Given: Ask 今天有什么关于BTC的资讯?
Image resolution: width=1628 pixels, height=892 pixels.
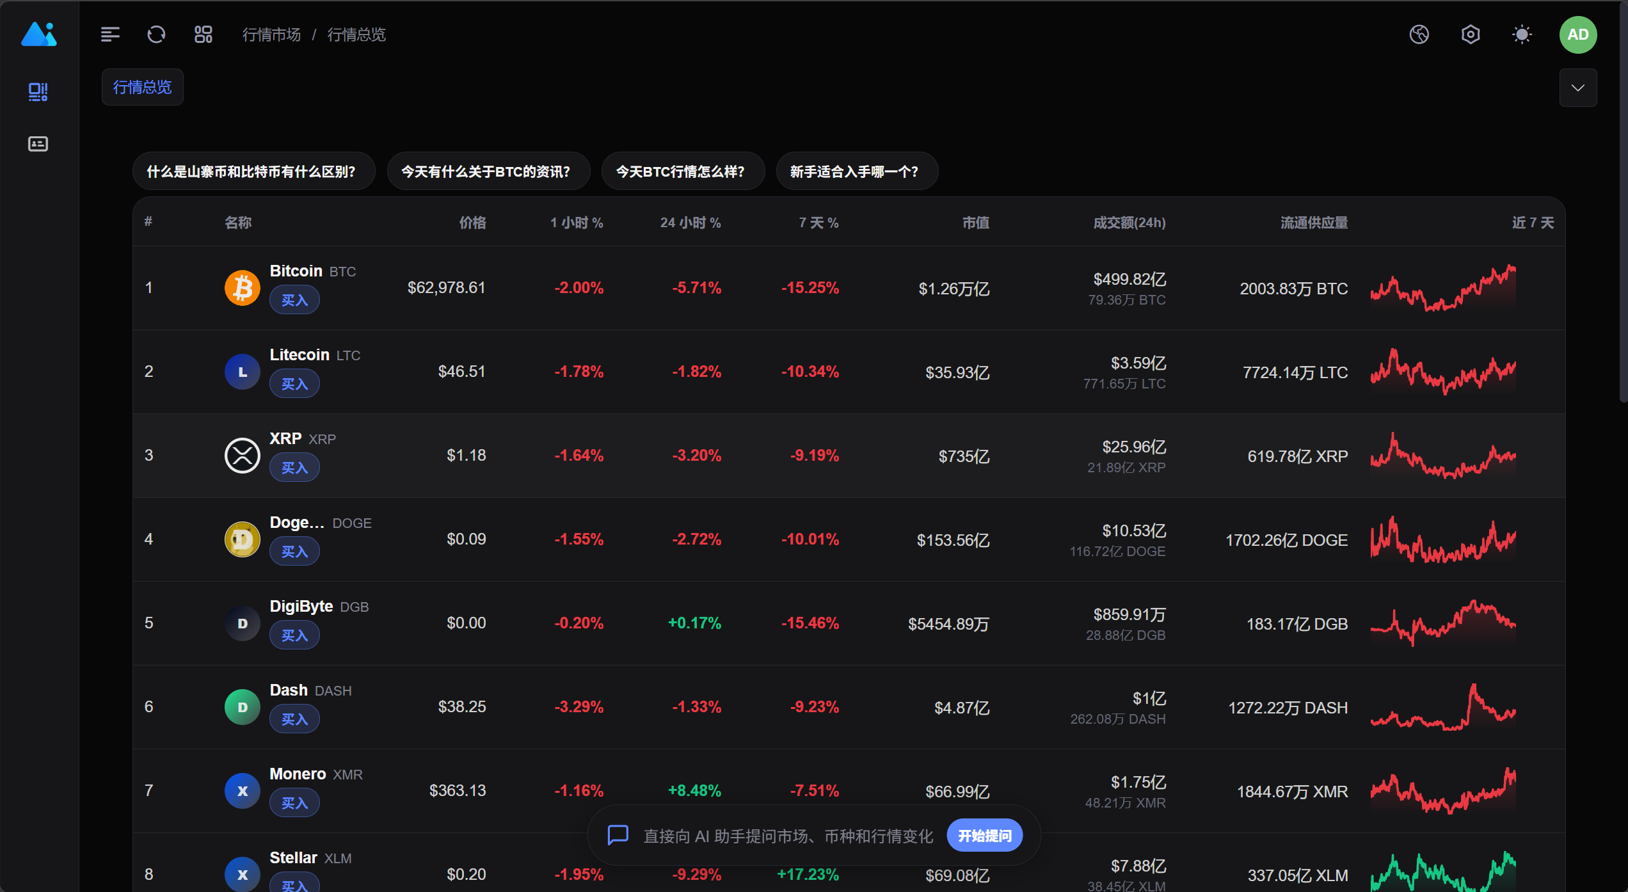Looking at the screenshot, I should pos(488,171).
